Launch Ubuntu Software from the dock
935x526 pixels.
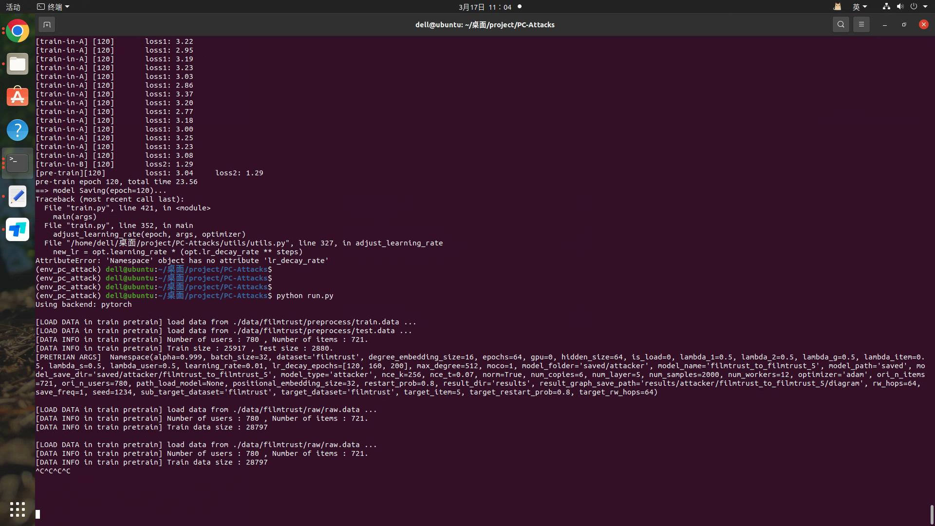(x=18, y=96)
